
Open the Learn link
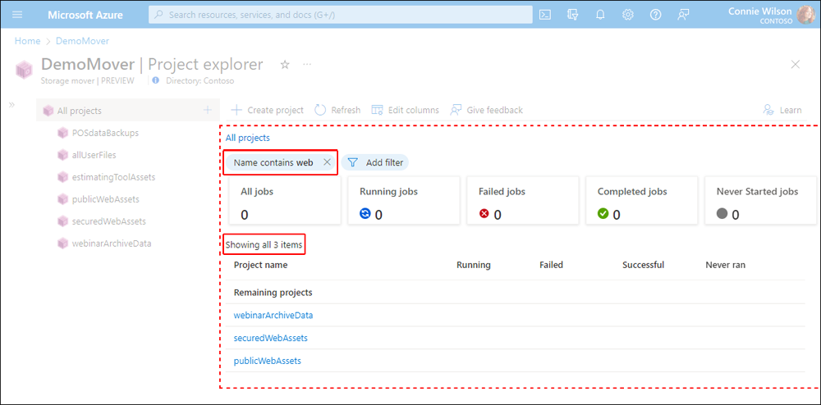[782, 110]
